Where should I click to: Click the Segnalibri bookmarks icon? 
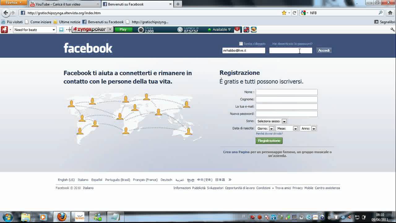pos(377,22)
